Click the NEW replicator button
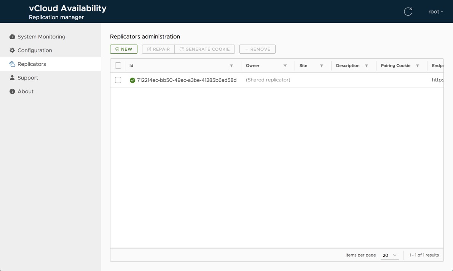453x271 pixels. tap(124, 49)
